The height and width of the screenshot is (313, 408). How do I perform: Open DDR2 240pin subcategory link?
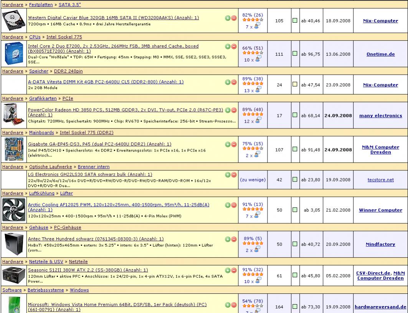pyautogui.click(x=68, y=71)
